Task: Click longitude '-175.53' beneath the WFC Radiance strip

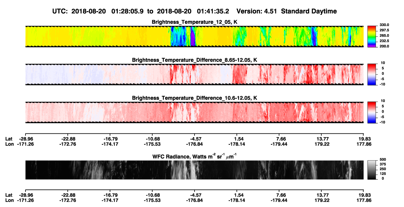Action: pyautogui.click(x=152, y=200)
